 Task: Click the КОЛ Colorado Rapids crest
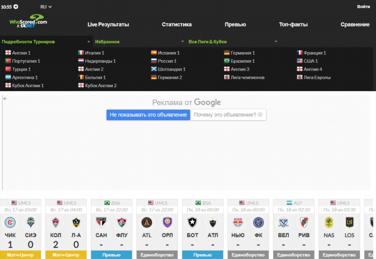[56, 222]
